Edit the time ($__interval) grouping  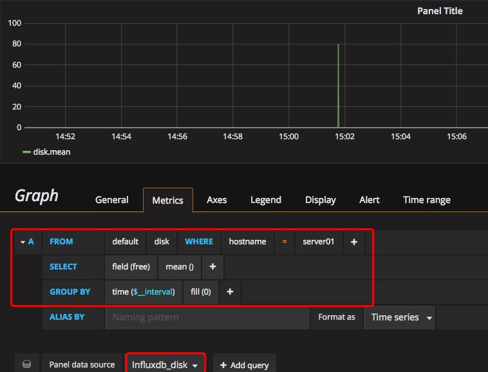(144, 292)
